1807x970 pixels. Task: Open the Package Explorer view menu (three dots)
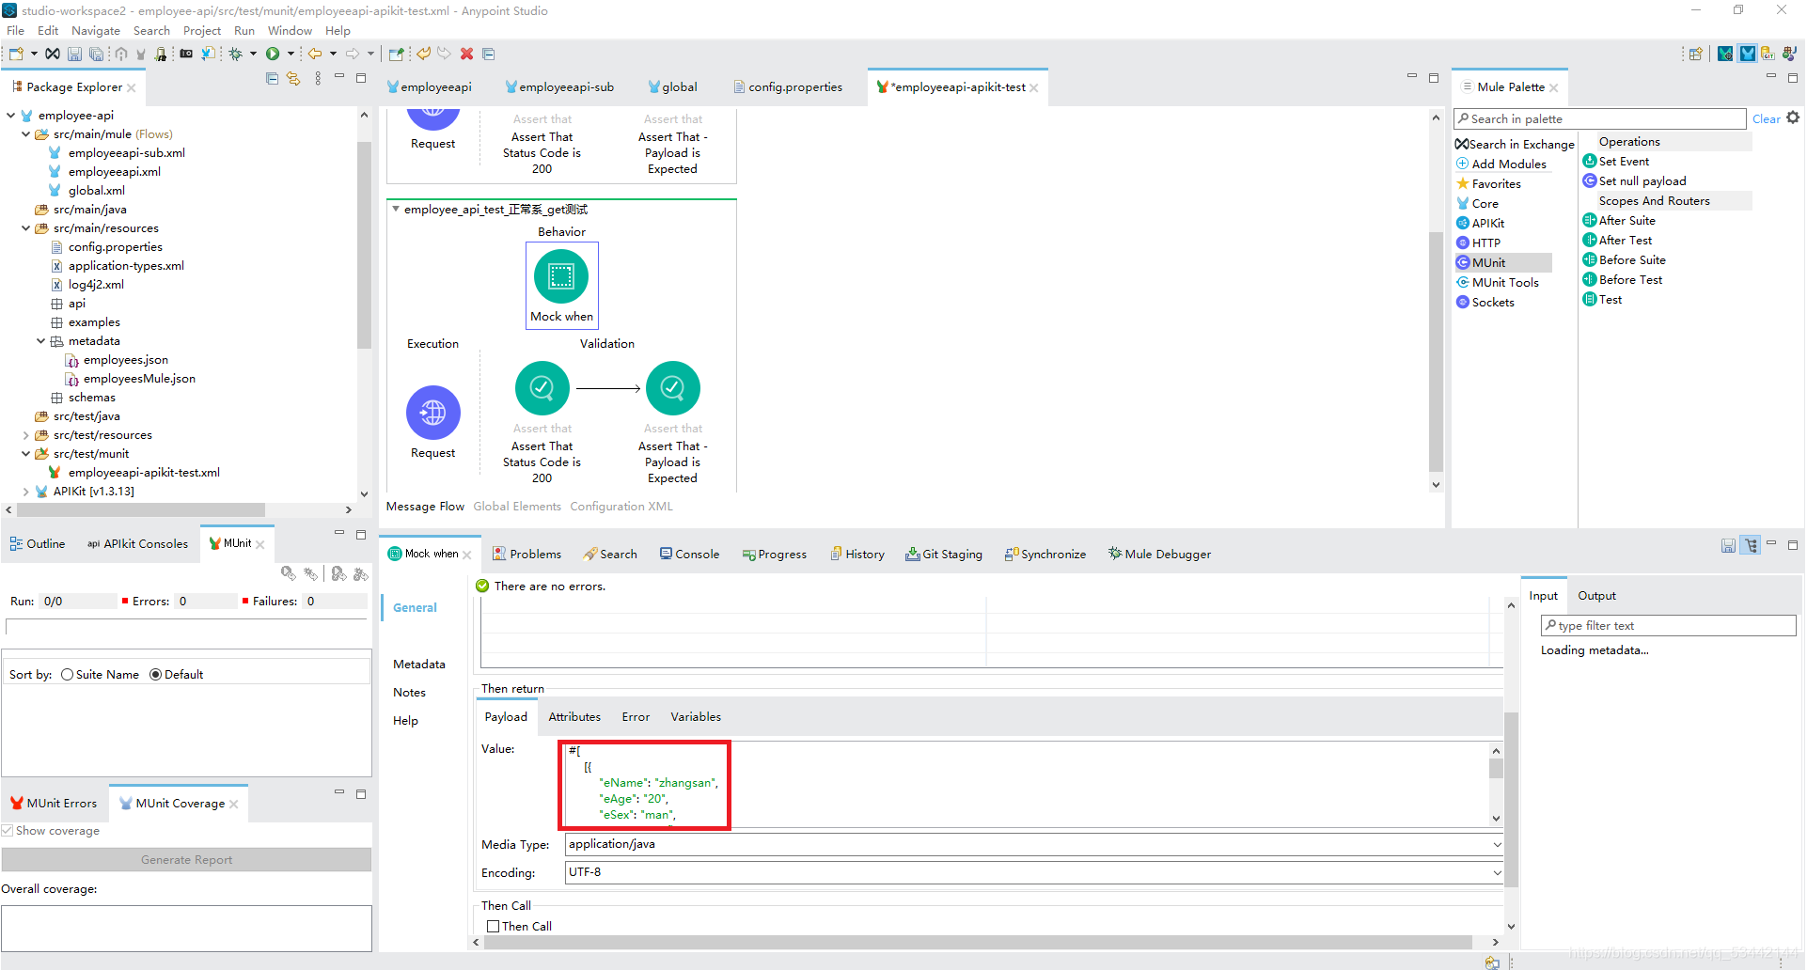click(x=318, y=79)
